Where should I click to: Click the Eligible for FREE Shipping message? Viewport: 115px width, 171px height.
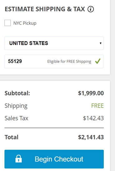tap(69, 62)
